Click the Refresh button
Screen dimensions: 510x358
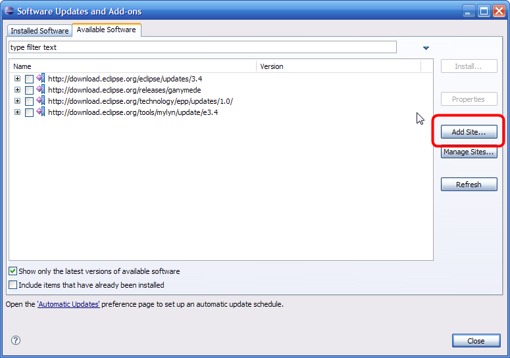pyautogui.click(x=469, y=185)
